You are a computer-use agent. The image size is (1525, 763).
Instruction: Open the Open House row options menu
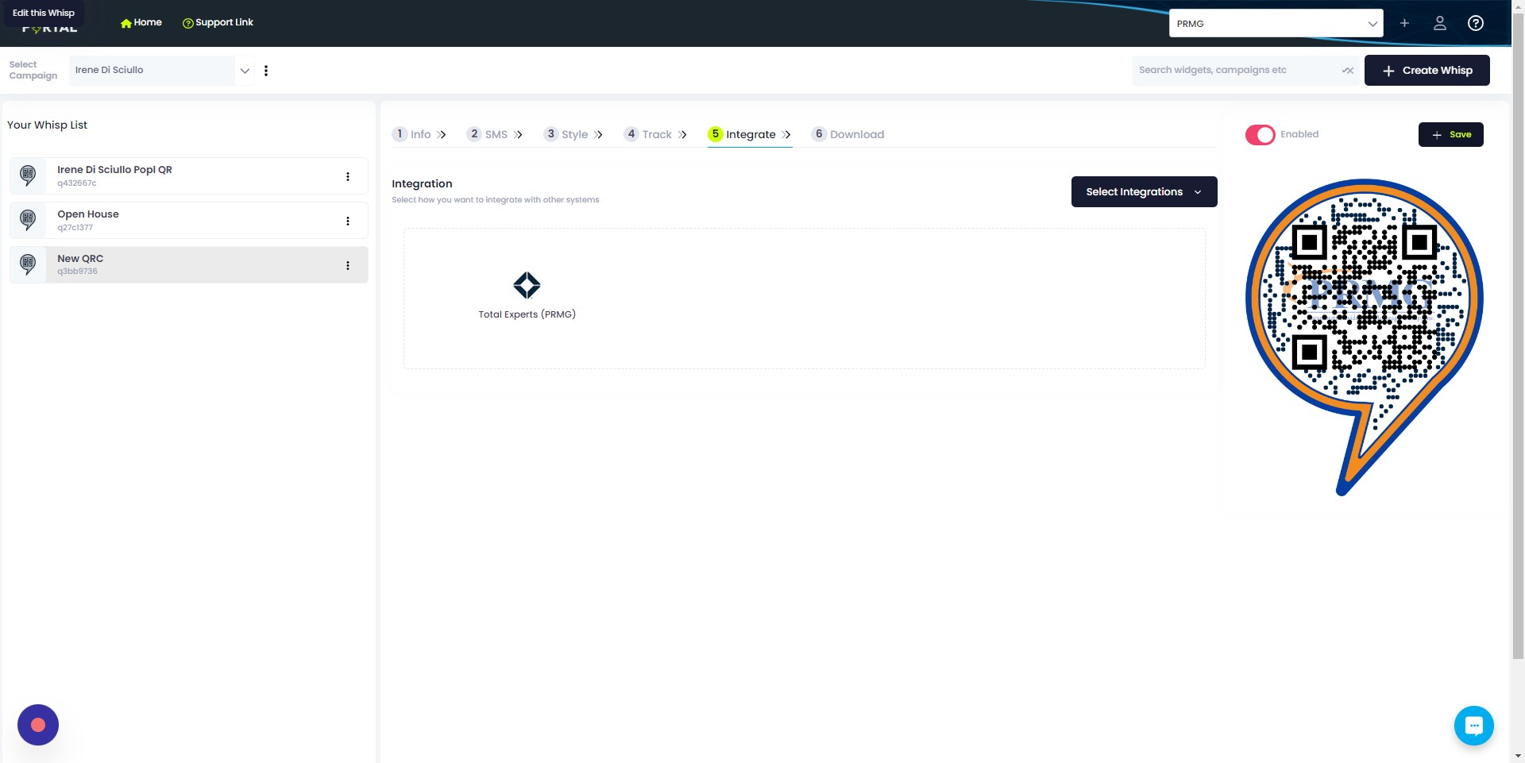point(348,221)
